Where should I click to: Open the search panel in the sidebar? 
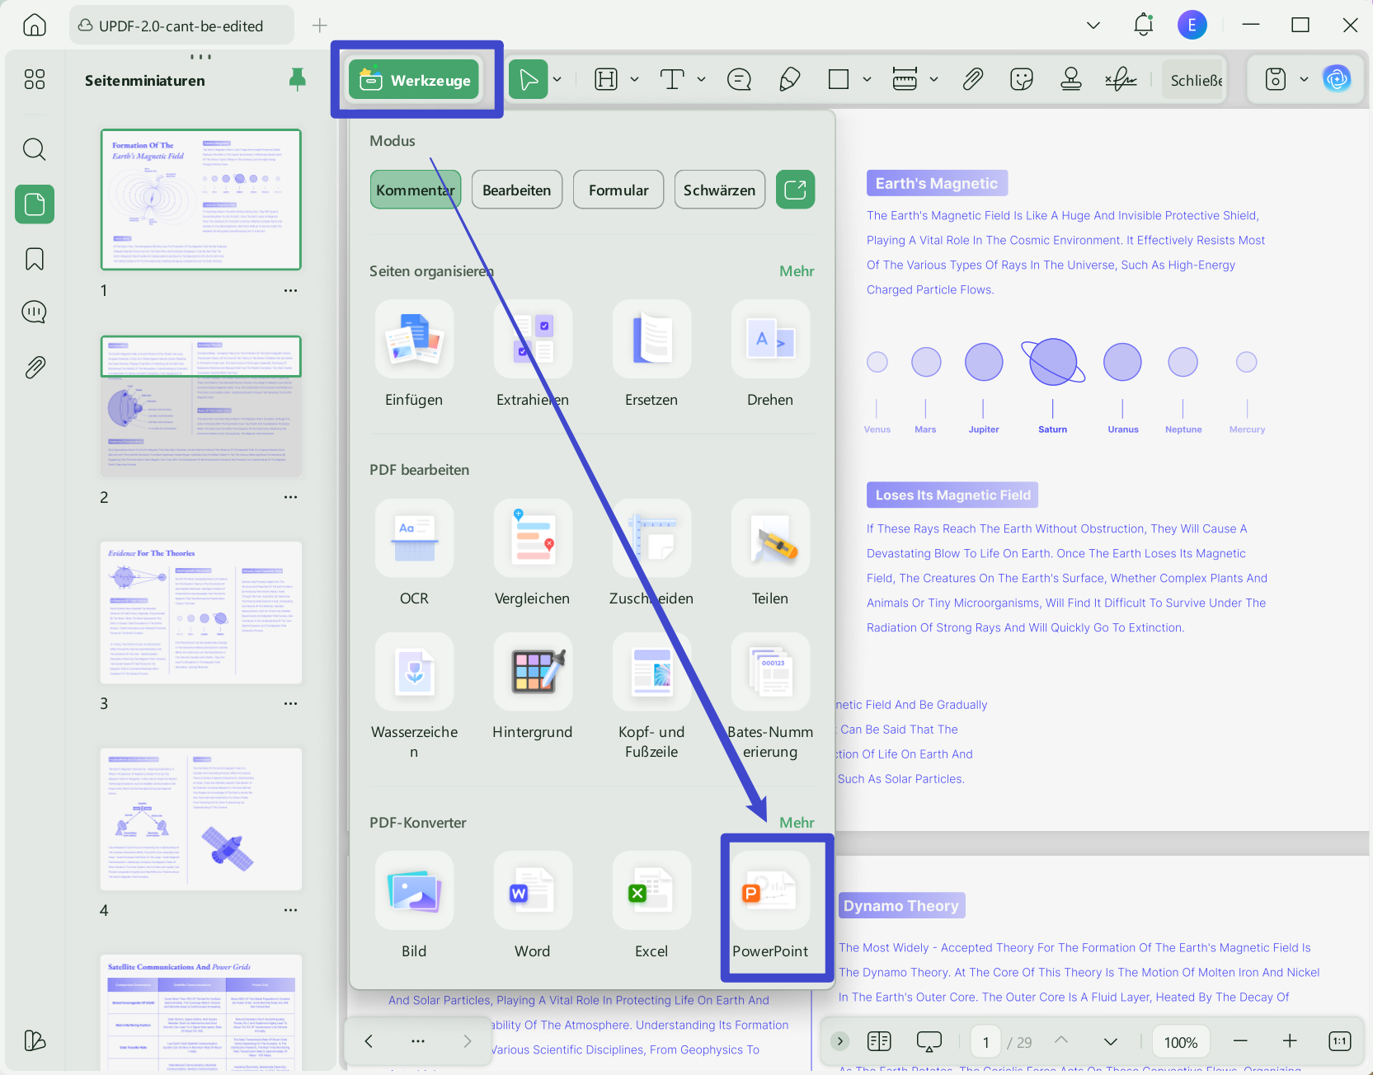tap(35, 149)
